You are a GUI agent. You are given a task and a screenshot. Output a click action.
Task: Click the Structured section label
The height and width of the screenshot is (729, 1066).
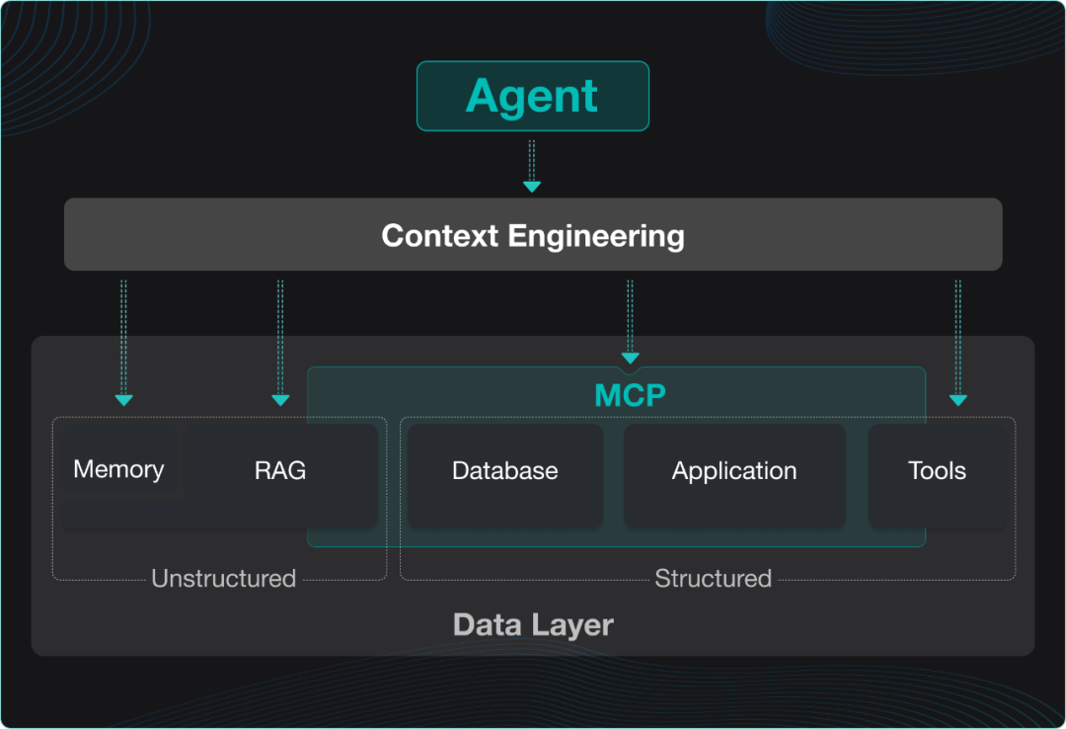click(x=713, y=579)
